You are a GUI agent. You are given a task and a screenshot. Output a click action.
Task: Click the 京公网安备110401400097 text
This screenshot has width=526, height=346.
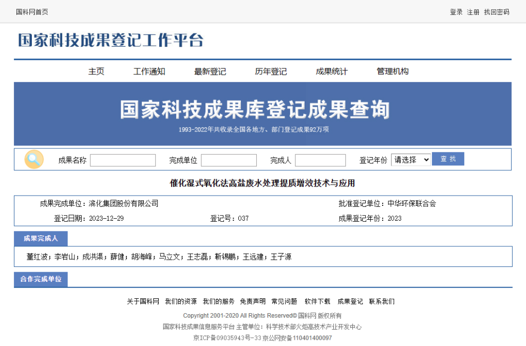[x=297, y=338]
